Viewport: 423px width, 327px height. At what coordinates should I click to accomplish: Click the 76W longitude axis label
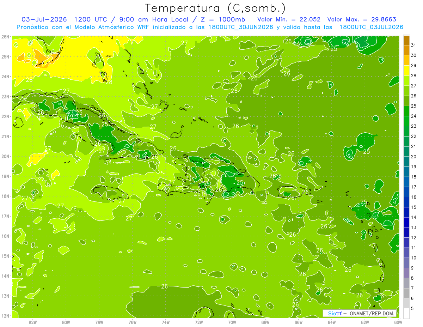(x=133, y=322)
